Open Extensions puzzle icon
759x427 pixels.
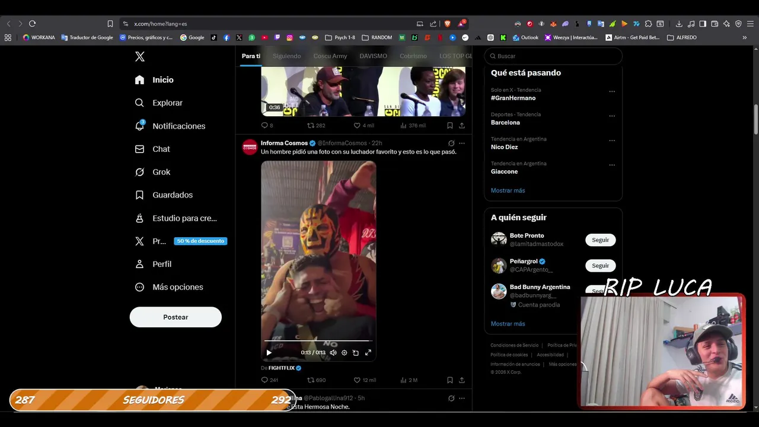(x=648, y=24)
